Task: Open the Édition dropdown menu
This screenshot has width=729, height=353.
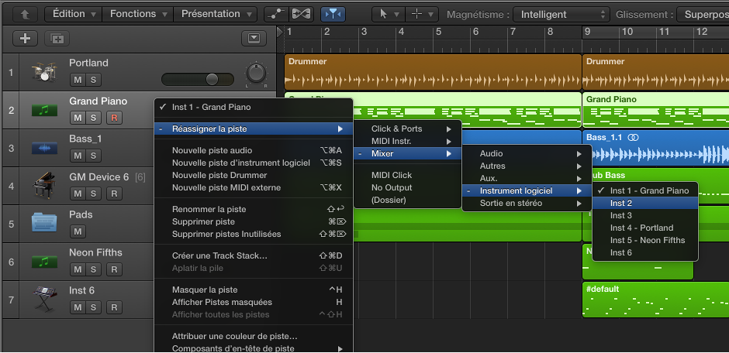Action: (74, 14)
